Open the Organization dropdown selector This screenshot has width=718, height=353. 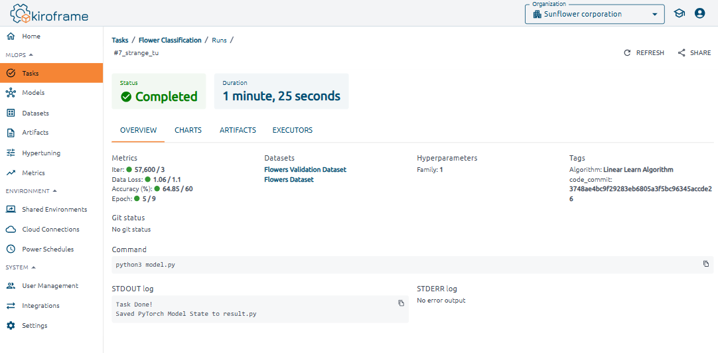pos(594,14)
